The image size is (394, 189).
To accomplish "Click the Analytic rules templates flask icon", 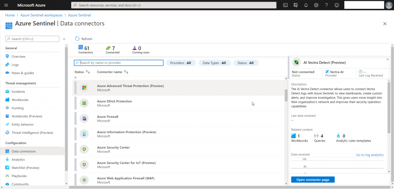I will pyautogui.click(x=338, y=136).
